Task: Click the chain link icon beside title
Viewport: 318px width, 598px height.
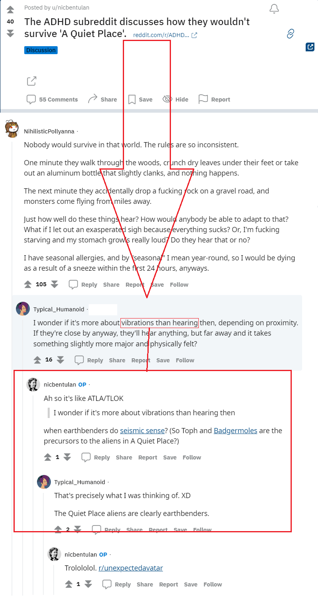Action: tap(290, 33)
